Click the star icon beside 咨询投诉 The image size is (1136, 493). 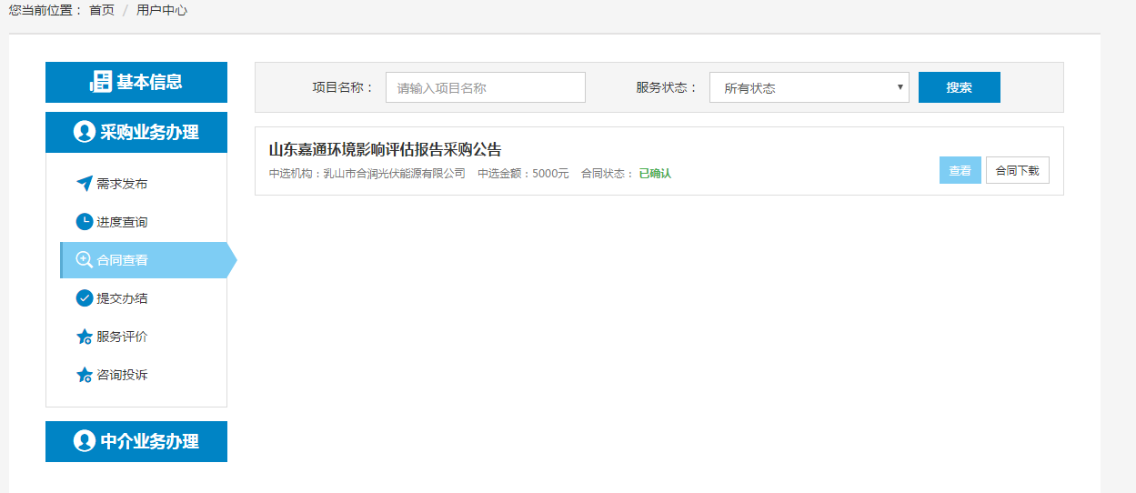[x=85, y=375]
